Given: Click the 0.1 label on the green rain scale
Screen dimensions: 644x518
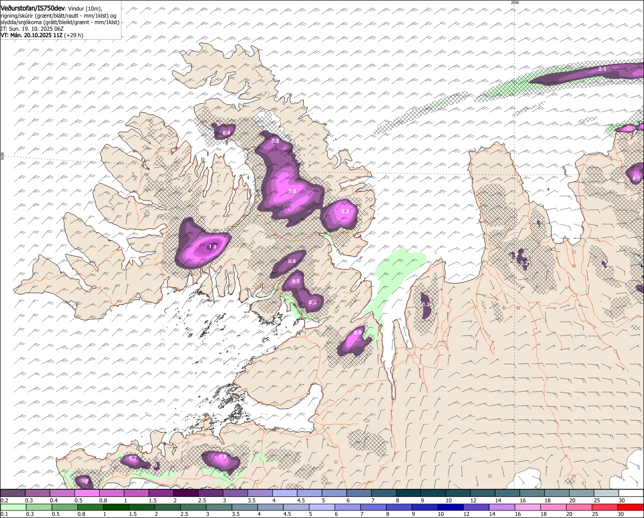Looking at the screenshot, I should click(x=4, y=514).
